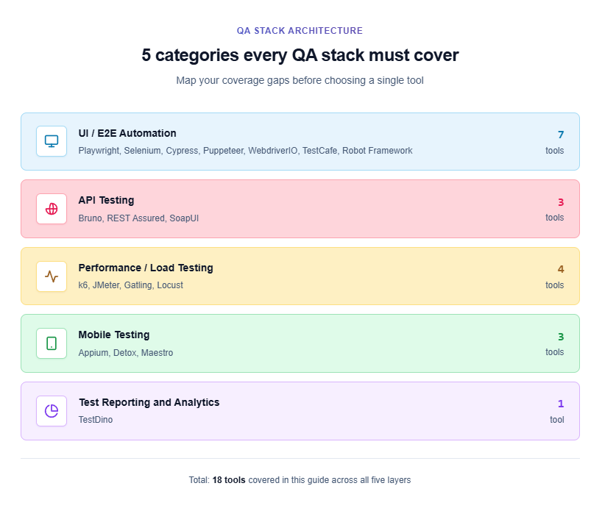Click the pie chart icon for Test Reporting

(52, 411)
